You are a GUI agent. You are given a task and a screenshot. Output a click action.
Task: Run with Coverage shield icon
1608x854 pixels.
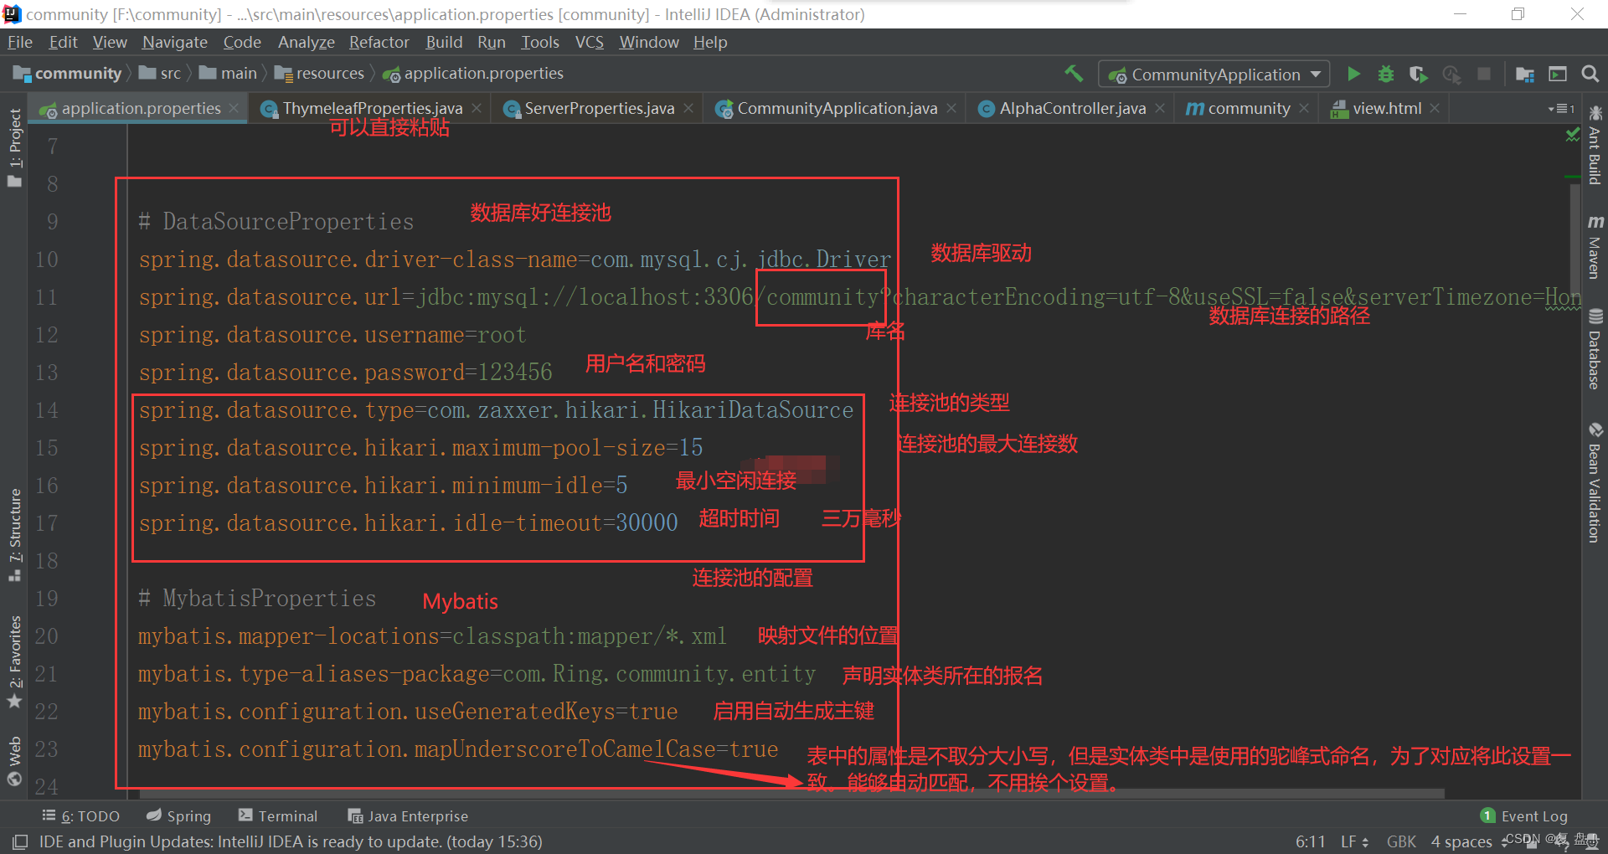pos(1418,74)
